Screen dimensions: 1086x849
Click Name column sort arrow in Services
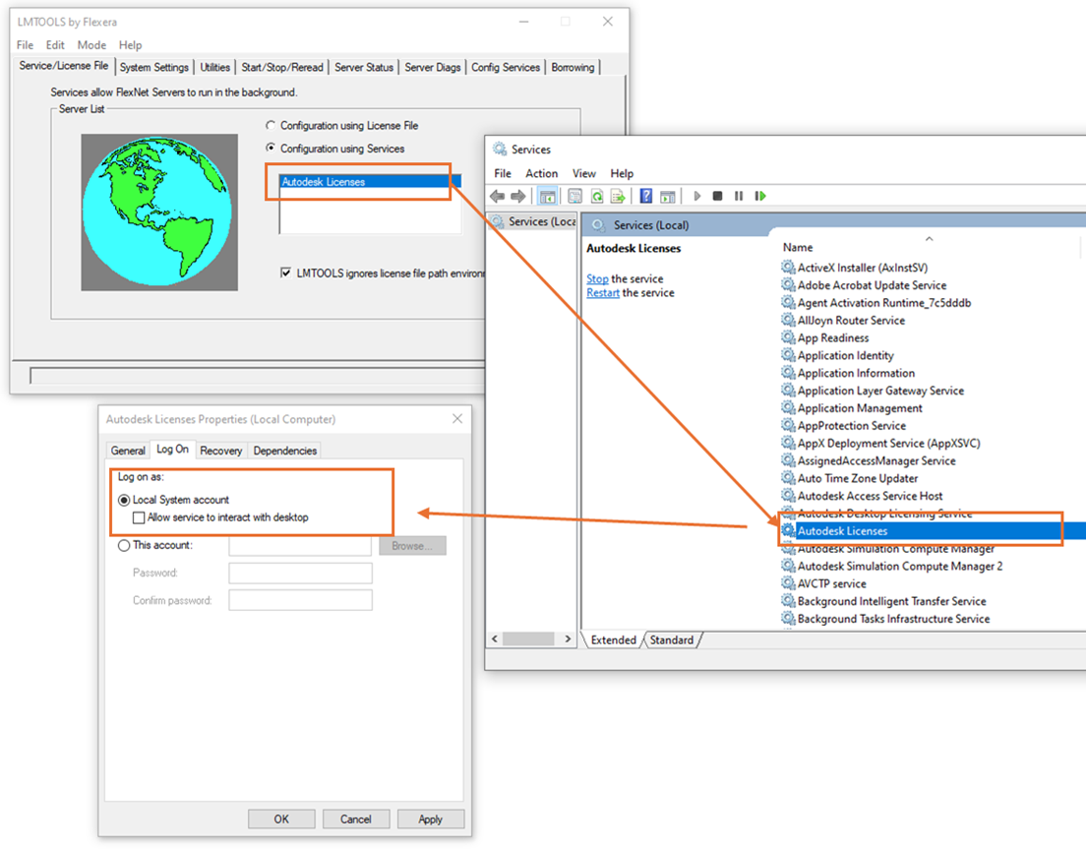pos(930,239)
